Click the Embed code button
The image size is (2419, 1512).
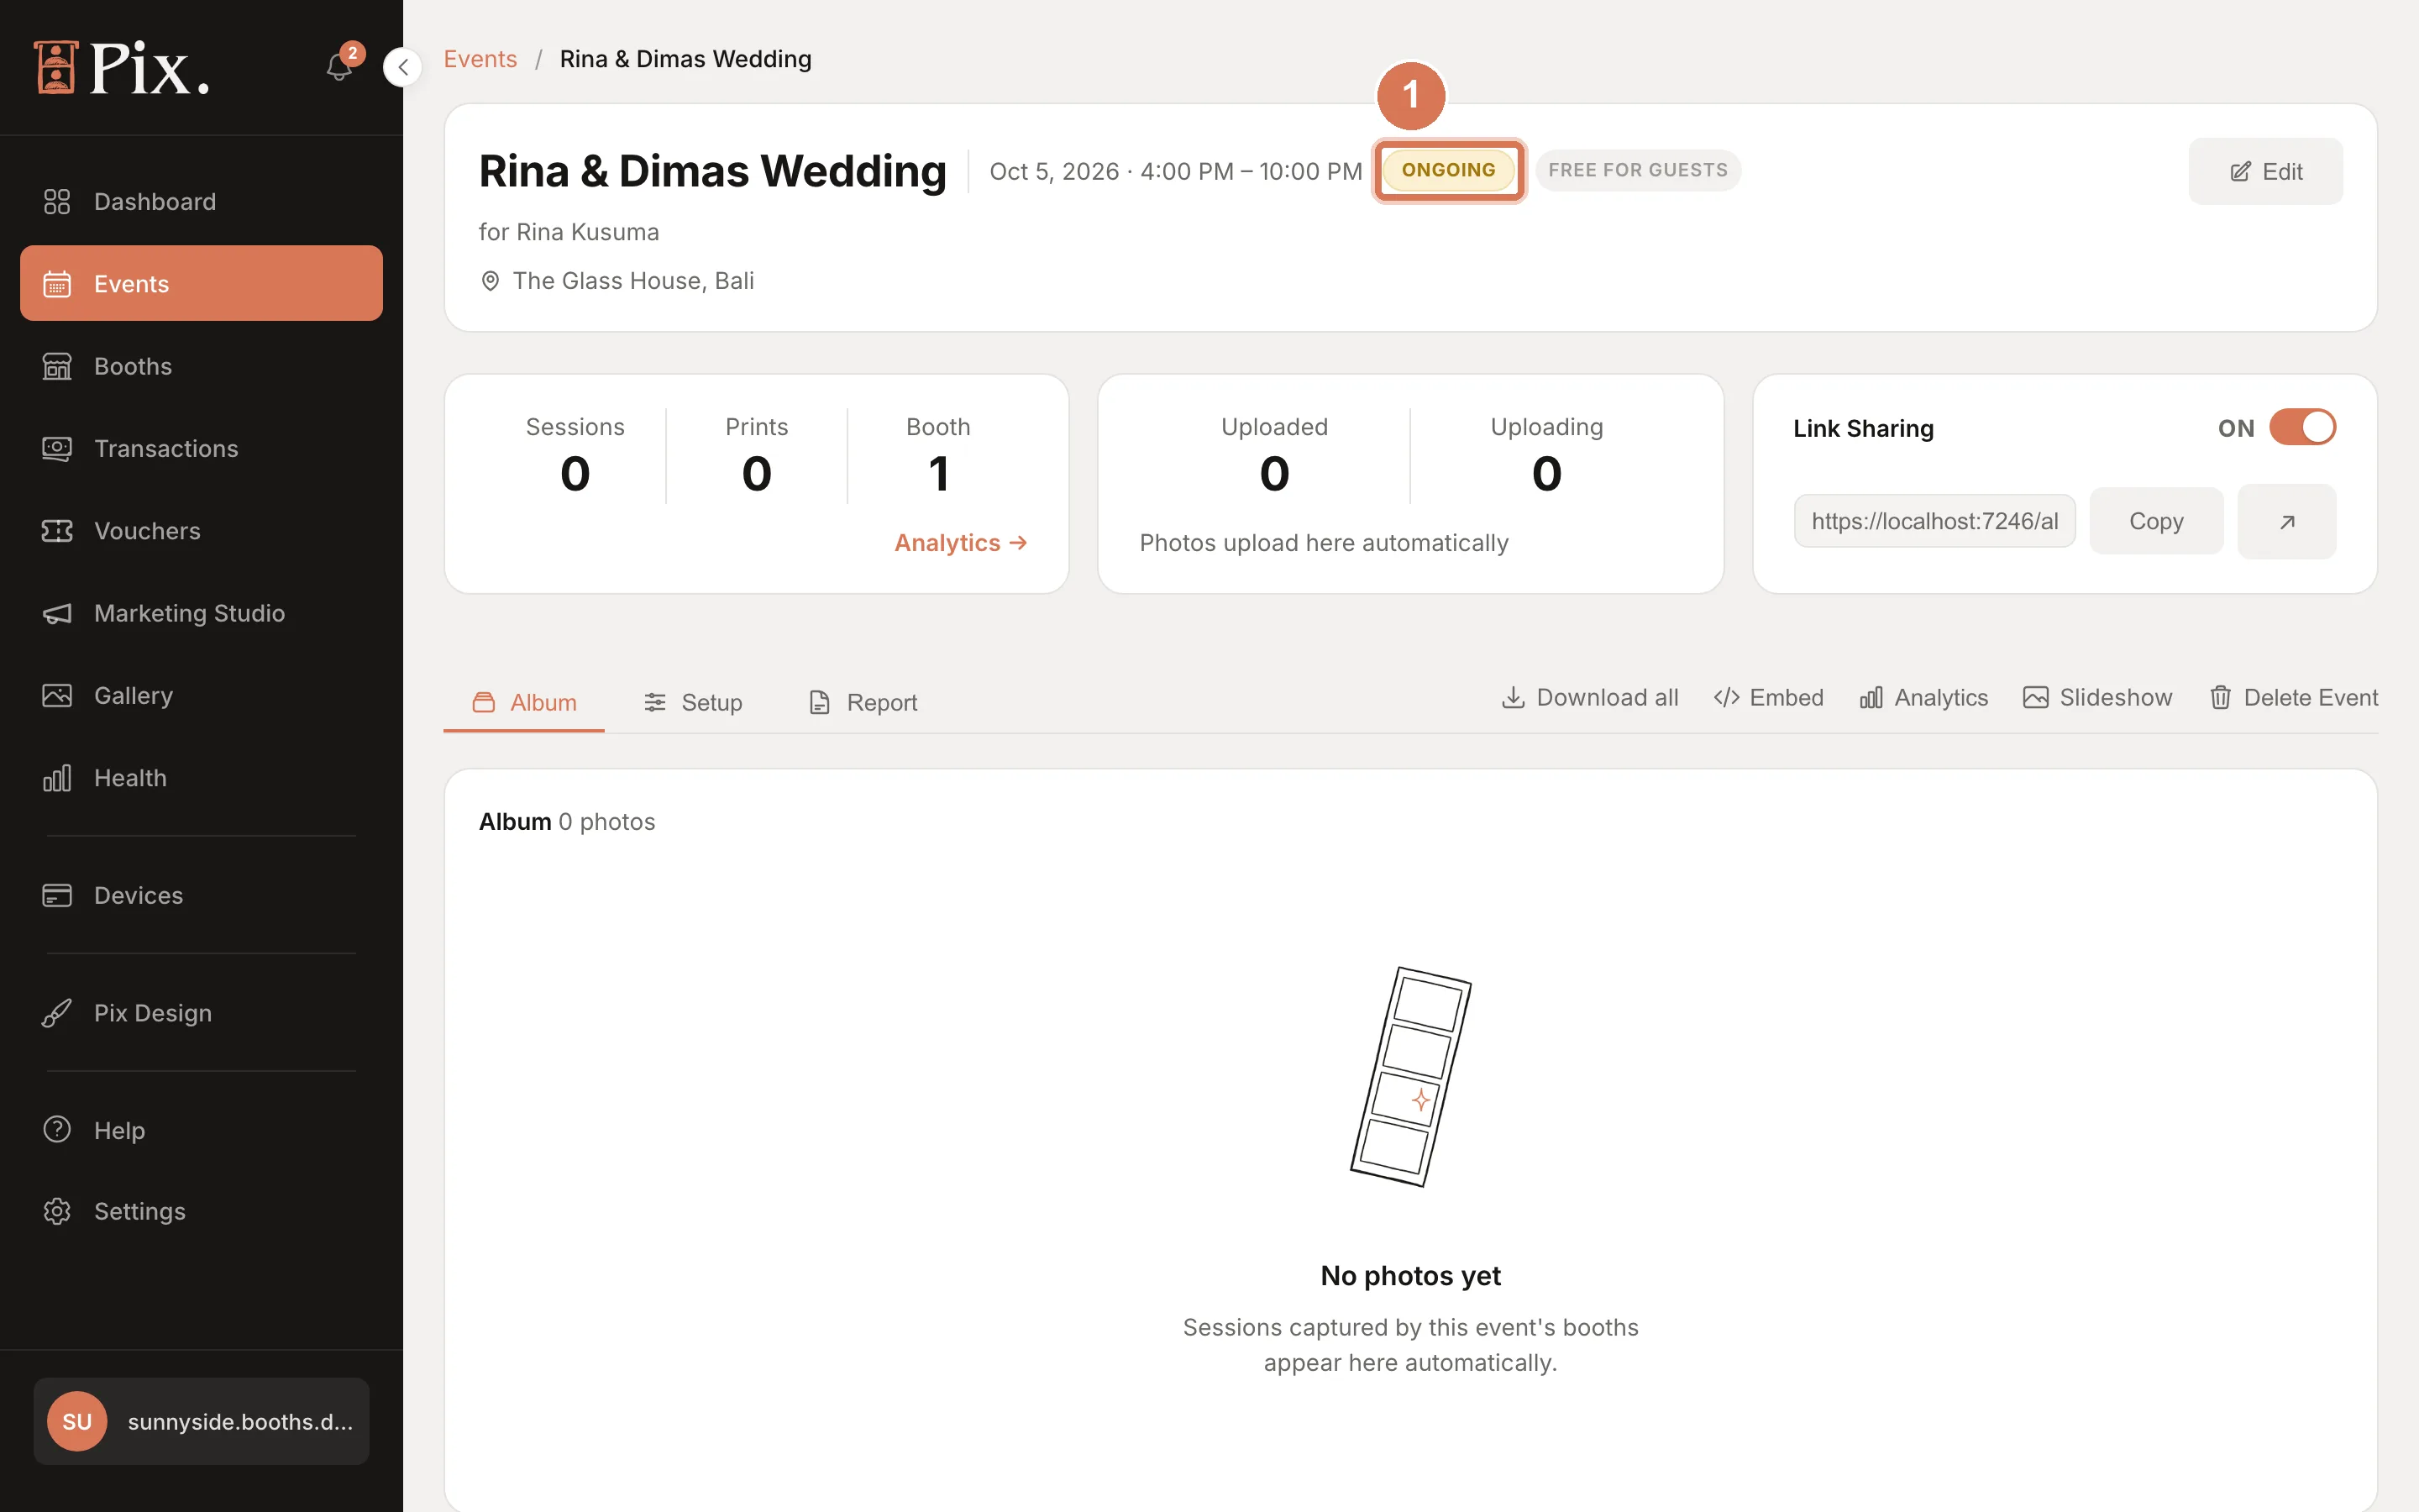pyautogui.click(x=1768, y=698)
